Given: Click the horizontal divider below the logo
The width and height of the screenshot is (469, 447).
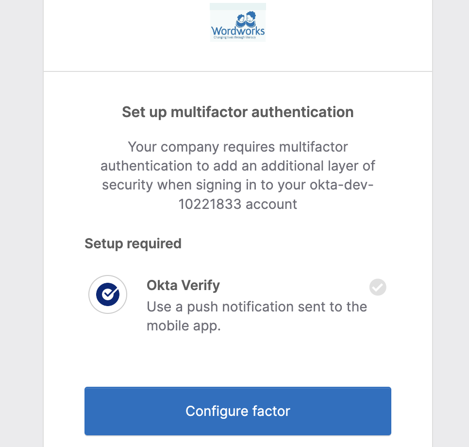Looking at the screenshot, I should (x=237, y=71).
